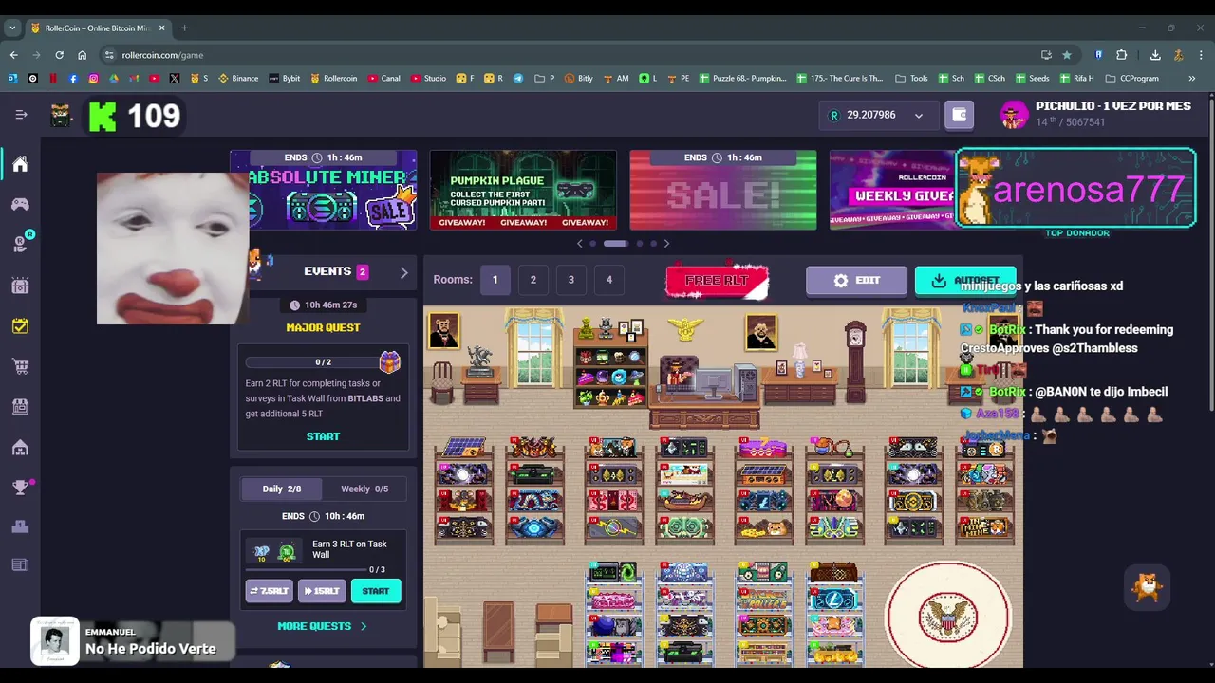Go to the browser home button
This screenshot has height=683, width=1215.
click(x=82, y=55)
